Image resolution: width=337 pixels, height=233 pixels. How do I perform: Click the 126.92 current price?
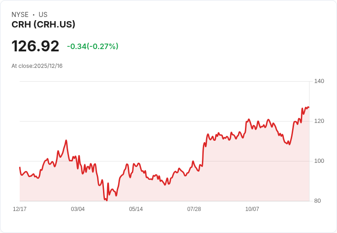(35, 46)
